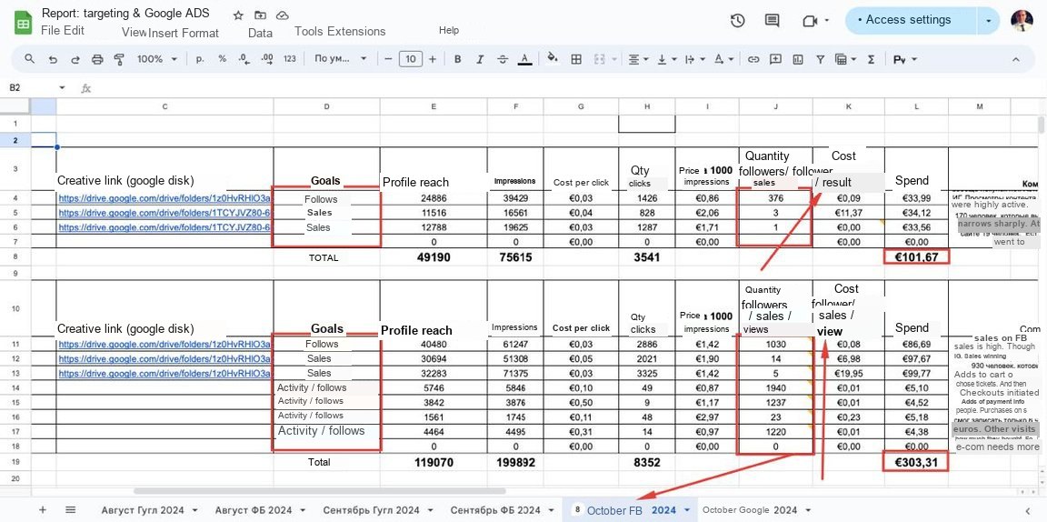Open the Insert menu
1047x522 pixels.
[165, 33]
